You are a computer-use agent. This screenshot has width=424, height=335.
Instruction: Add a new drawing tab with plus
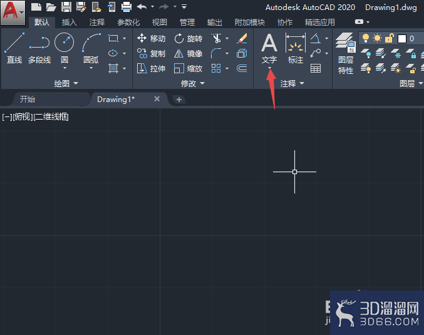(178, 100)
